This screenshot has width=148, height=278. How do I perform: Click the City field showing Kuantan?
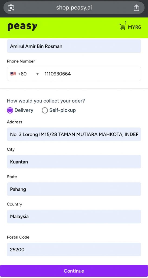click(74, 162)
